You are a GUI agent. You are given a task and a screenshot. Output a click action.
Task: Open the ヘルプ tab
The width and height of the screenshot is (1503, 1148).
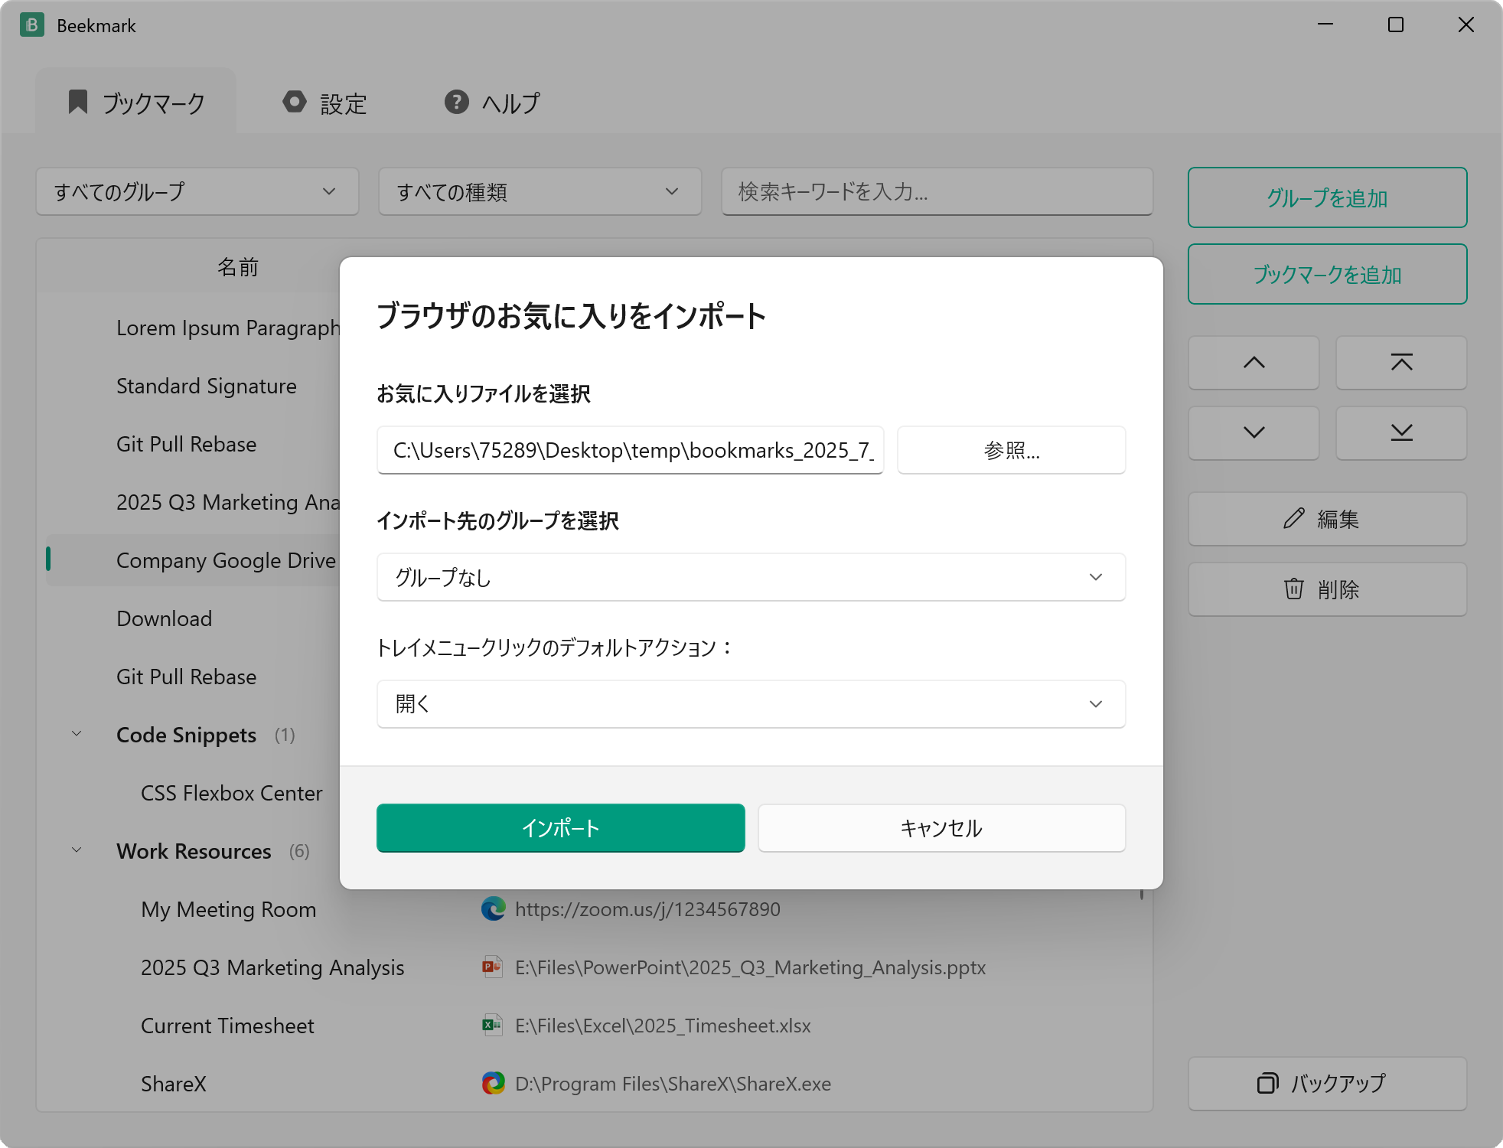(x=492, y=103)
